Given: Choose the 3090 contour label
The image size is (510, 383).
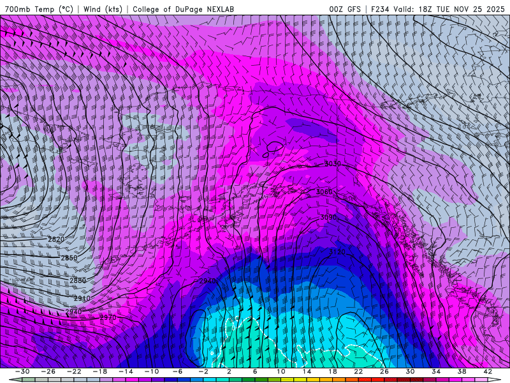Looking at the screenshot, I should tap(328, 217).
